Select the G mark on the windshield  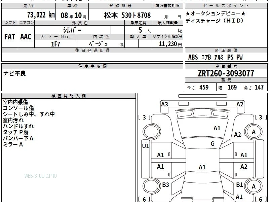tap(213, 144)
